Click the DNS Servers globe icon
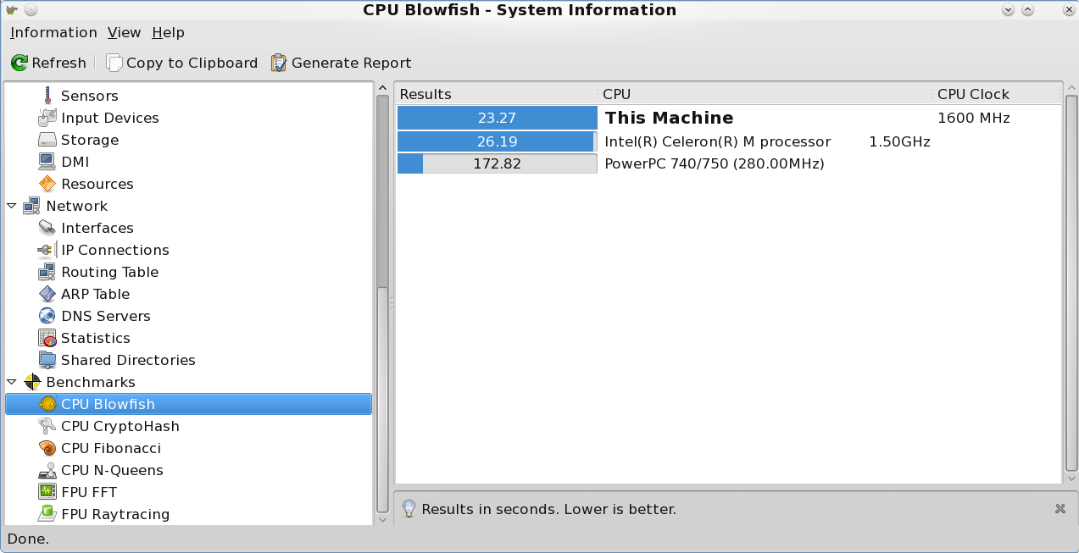Image resolution: width=1079 pixels, height=553 pixels. pos(47,316)
